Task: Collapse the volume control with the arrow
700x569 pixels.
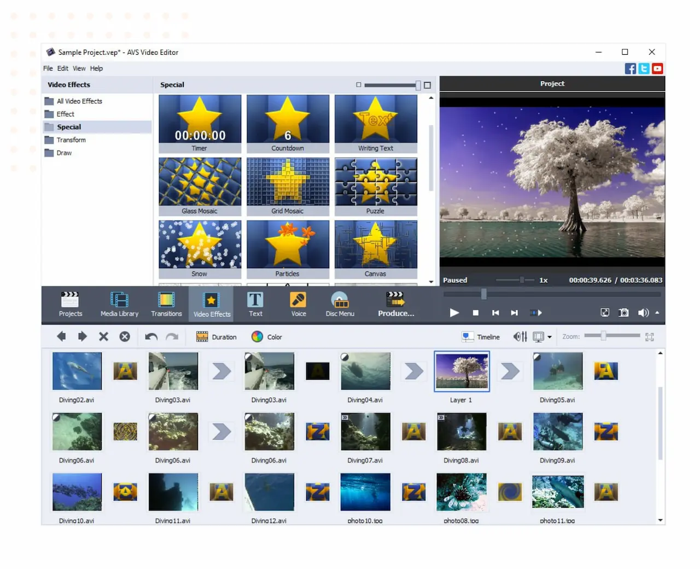Action: pos(657,313)
